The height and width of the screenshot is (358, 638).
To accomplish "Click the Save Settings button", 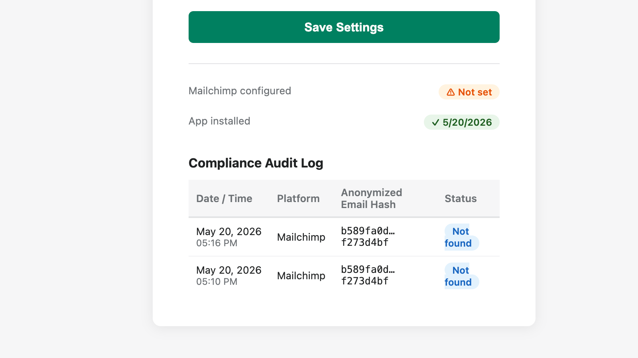I will [344, 27].
